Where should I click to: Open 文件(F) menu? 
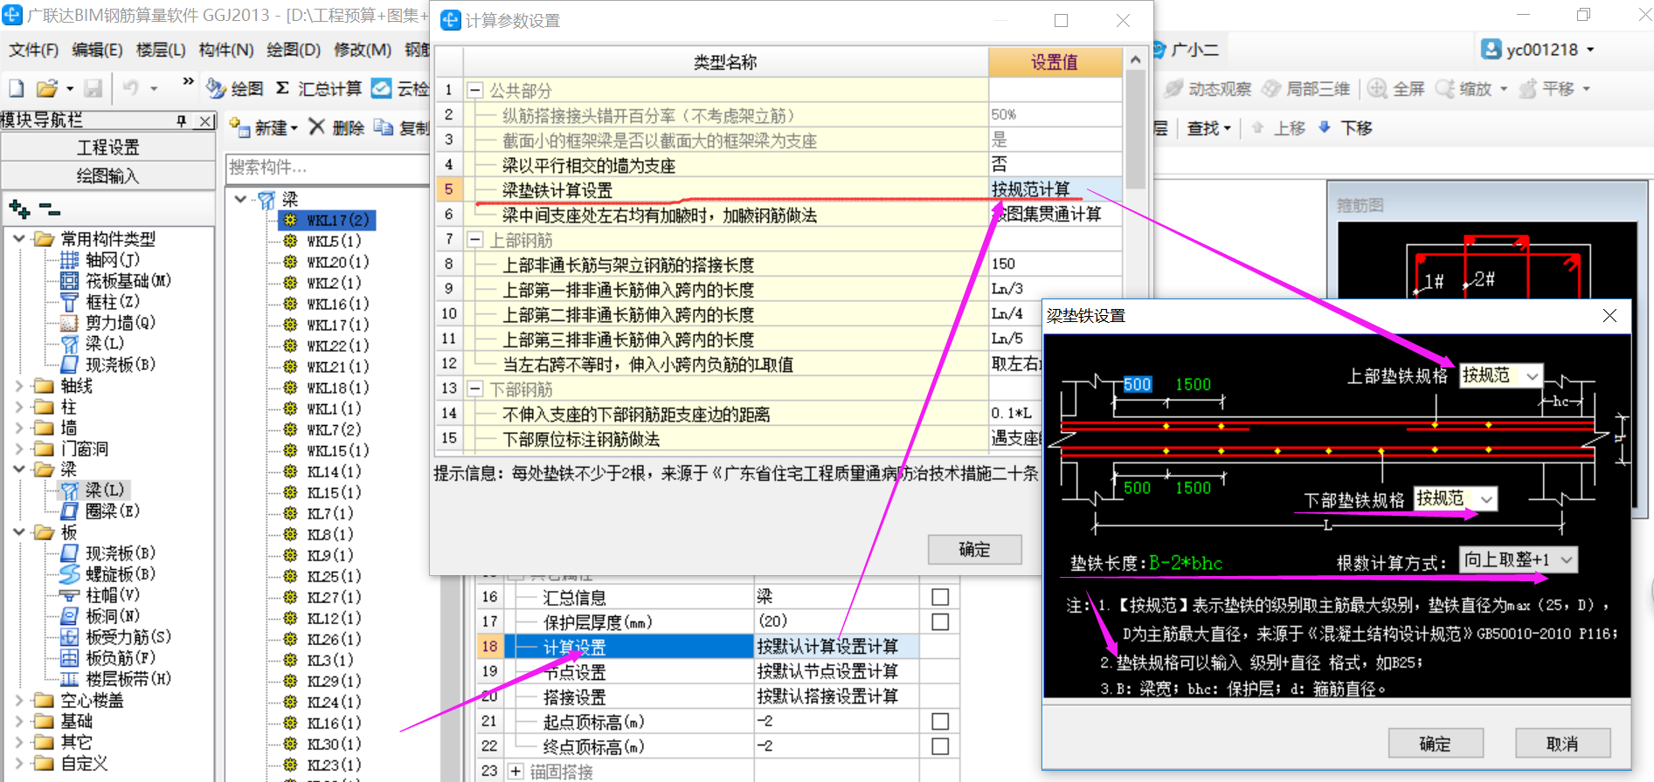[x=33, y=50]
